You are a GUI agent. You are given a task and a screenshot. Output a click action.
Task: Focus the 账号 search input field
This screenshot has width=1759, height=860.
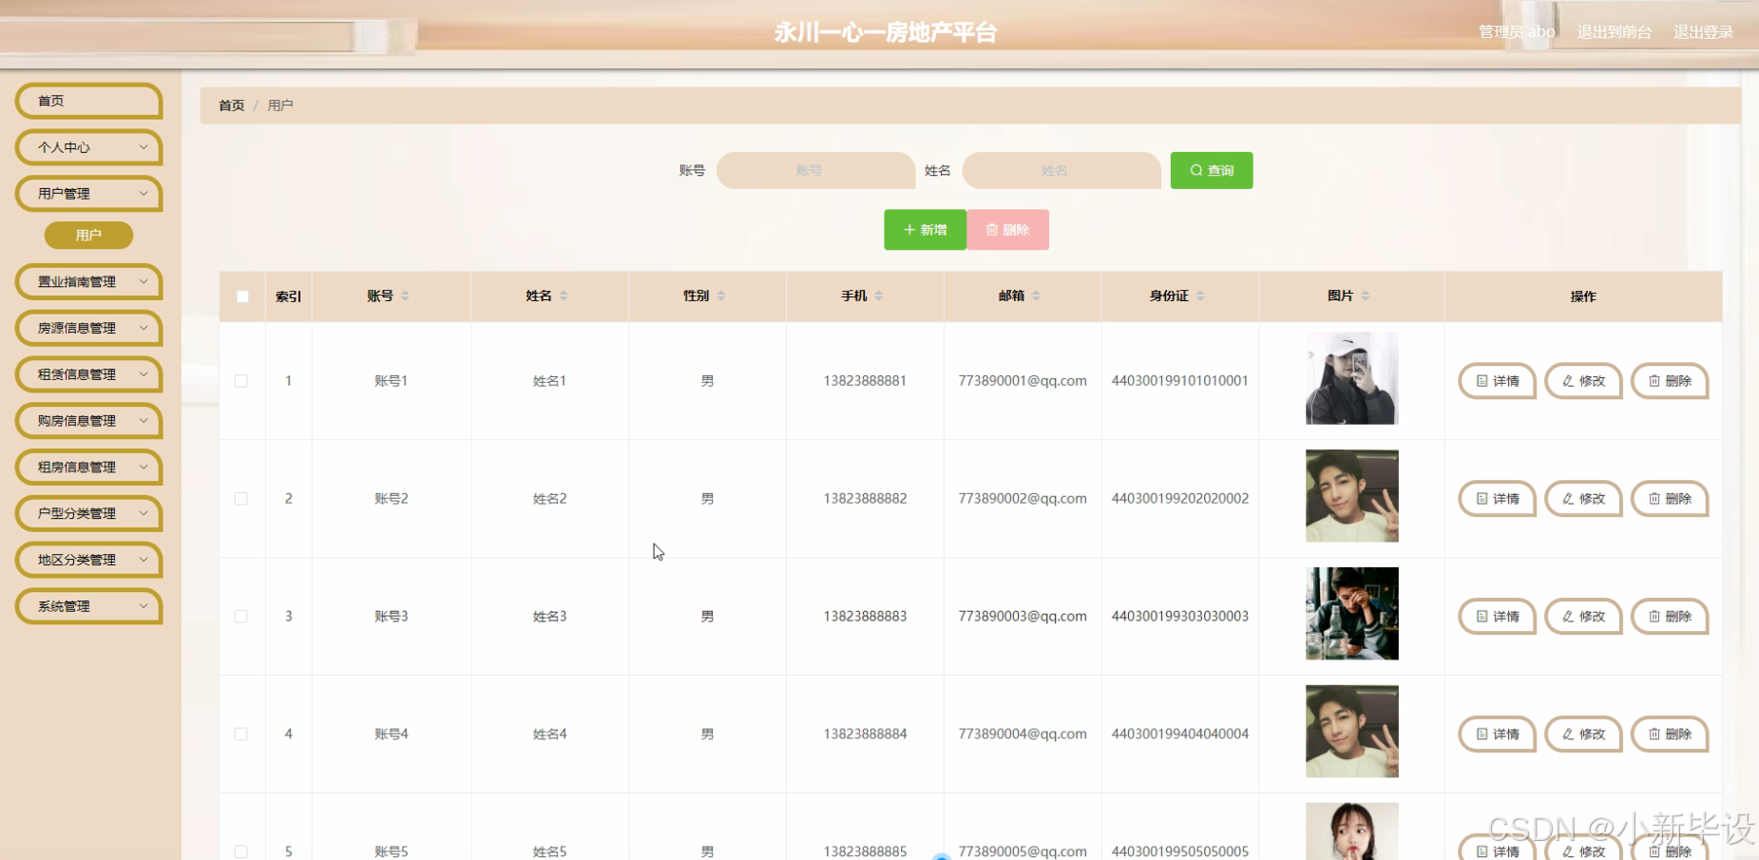click(815, 171)
